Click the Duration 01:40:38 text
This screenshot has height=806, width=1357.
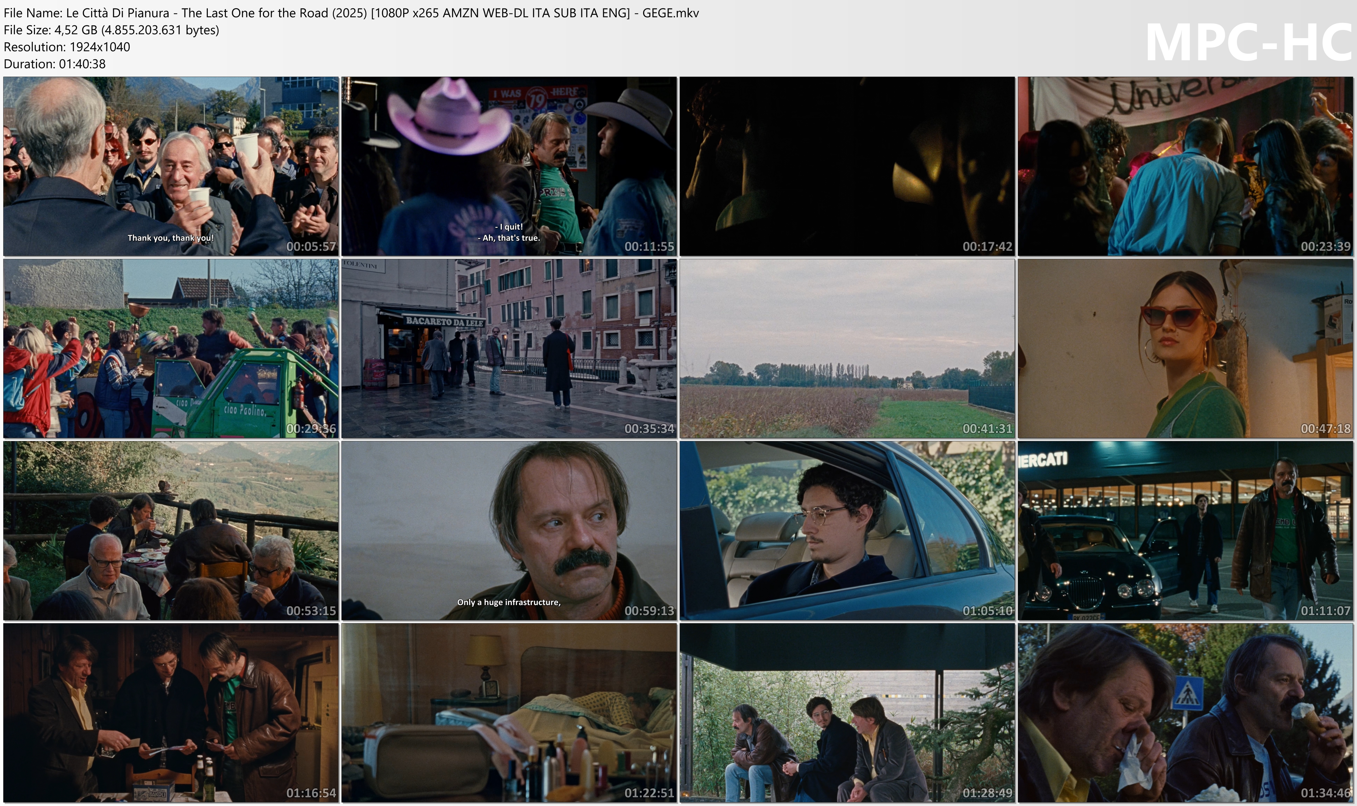tap(54, 64)
